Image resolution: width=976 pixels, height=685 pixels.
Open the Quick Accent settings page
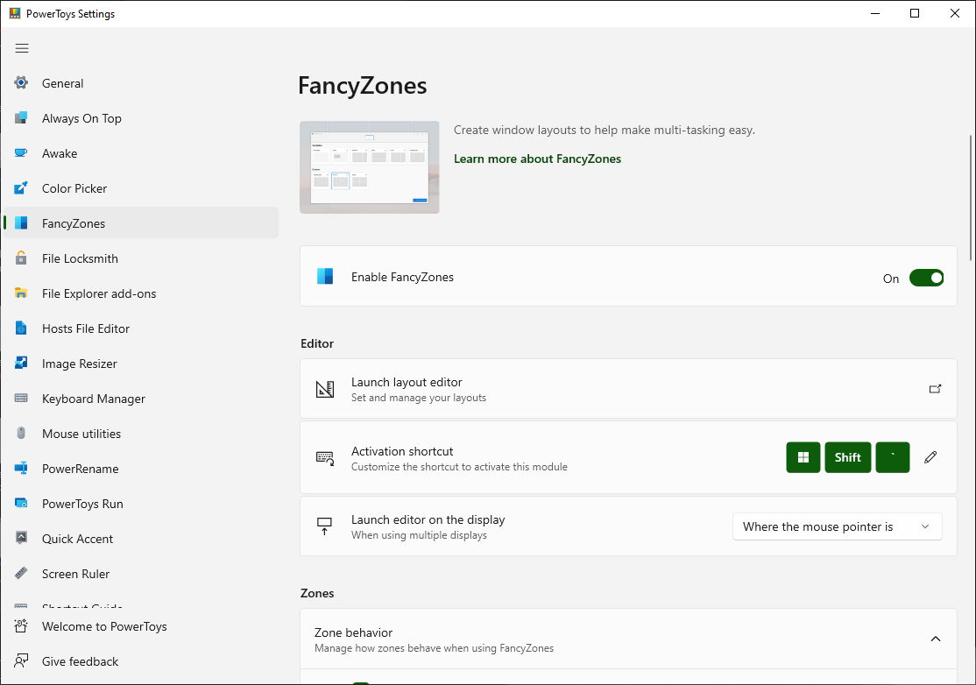click(x=76, y=539)
